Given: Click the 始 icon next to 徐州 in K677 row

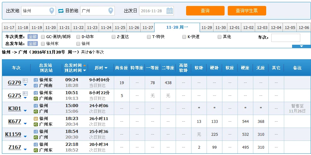Looking at the screenshot, I should 36,119.
